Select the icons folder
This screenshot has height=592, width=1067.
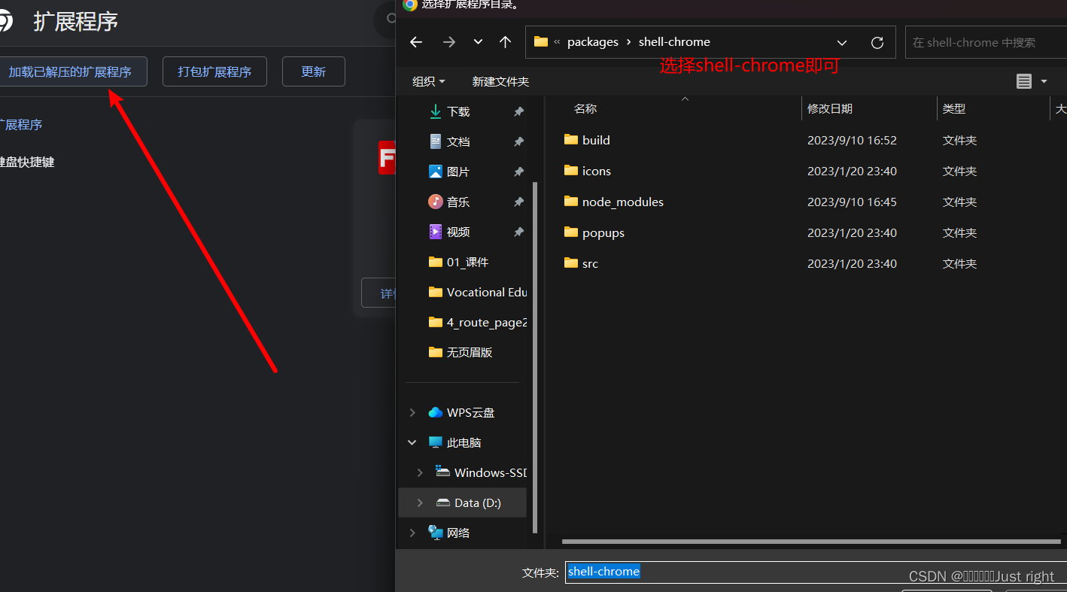click(588, 171)
